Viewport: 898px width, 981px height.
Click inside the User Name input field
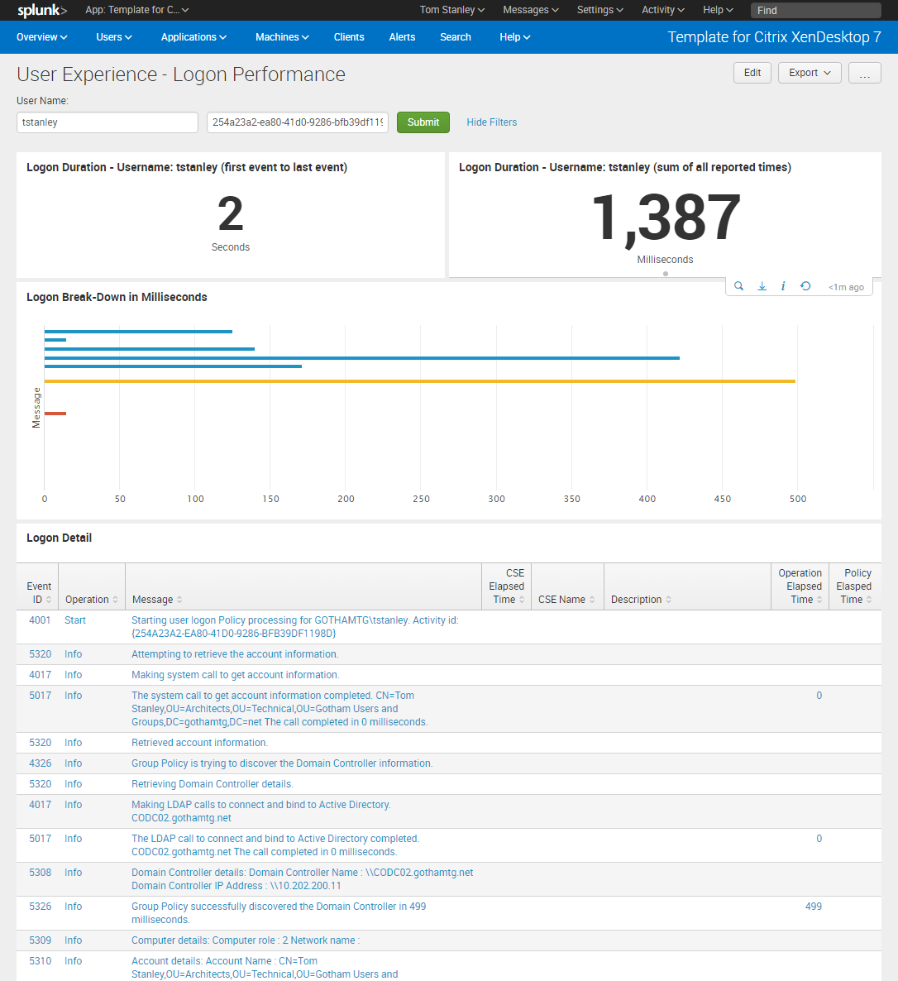107,122
